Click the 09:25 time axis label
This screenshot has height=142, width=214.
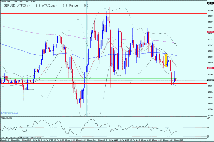[81, 140]
